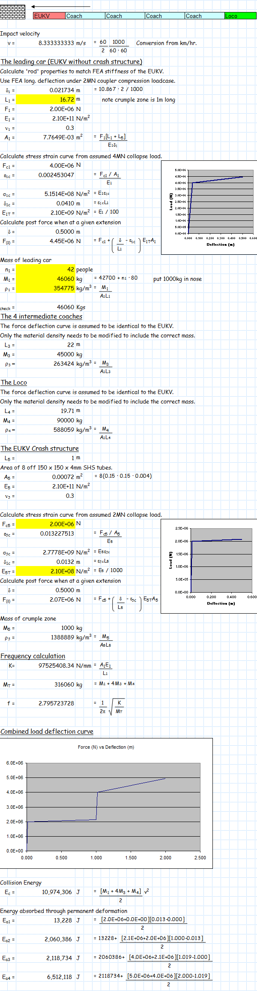Select the ρ3 value 263424
257x991 pixels.
[64, 364]
